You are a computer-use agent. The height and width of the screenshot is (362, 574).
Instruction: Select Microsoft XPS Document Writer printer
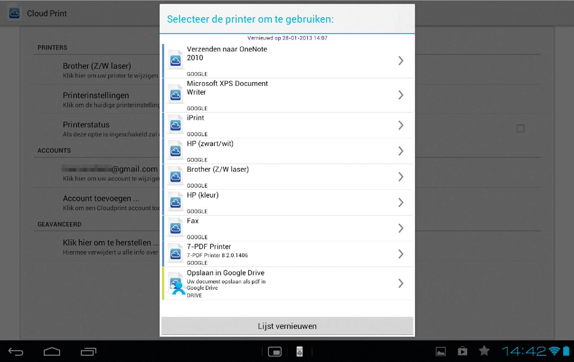click(287, 95)
